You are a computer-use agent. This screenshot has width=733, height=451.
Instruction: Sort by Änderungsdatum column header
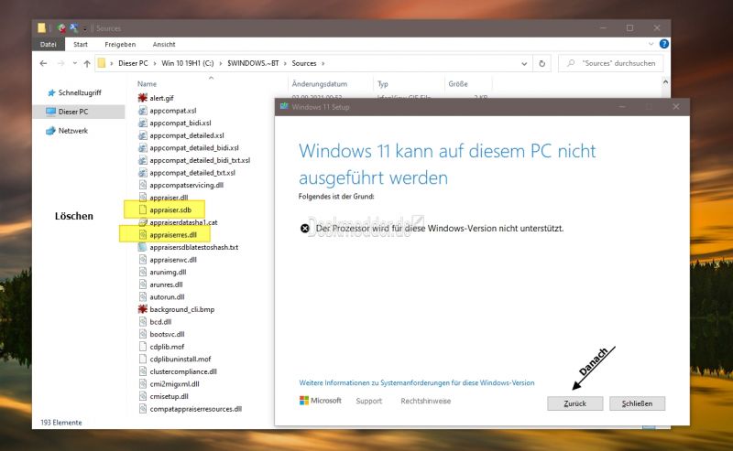(319, 84)
